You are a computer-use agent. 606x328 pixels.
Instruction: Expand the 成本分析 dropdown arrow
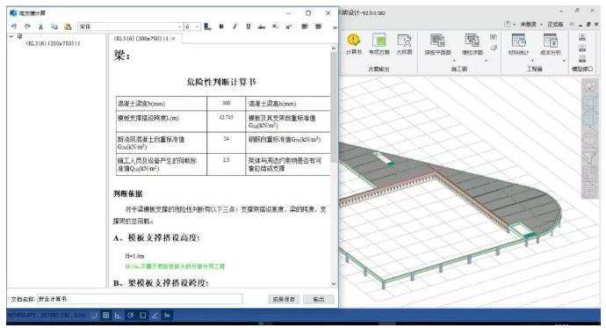point(564,61)
